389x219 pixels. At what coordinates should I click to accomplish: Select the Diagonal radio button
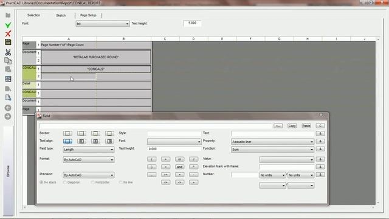point(65,182)
